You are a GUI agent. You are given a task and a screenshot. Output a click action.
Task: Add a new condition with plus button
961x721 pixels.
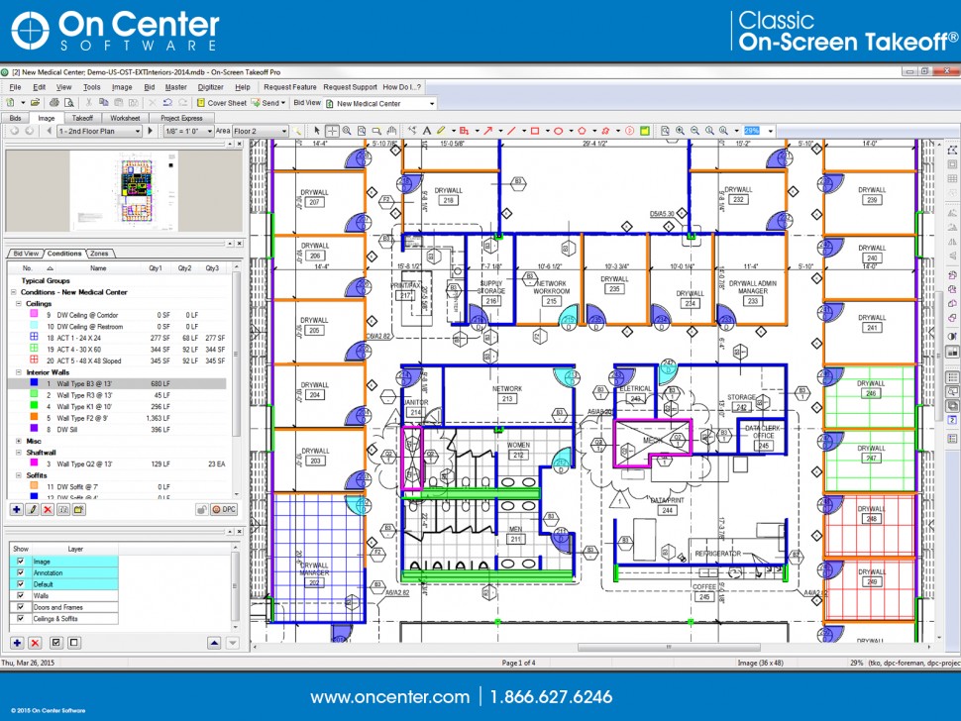point(17,510)
